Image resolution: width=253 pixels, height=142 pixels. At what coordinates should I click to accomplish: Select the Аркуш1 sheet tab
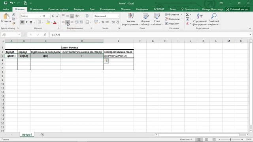(27, 135)
